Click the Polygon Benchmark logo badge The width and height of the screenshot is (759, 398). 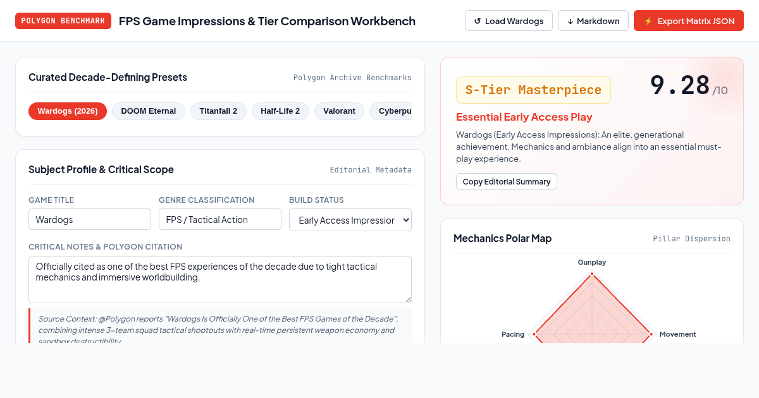click(63, 21)
